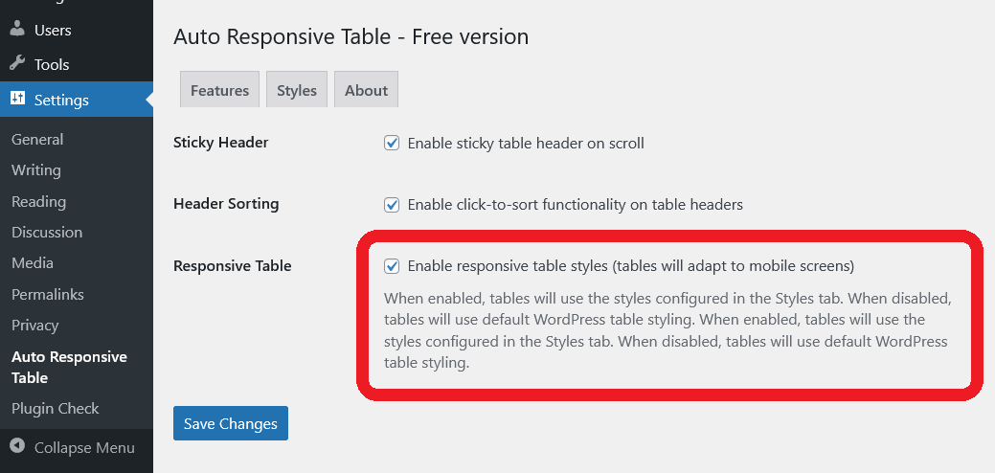The width and height of the screenshot is (995, 473).
Task: Go to the About tab
Action: click(366, 90)
